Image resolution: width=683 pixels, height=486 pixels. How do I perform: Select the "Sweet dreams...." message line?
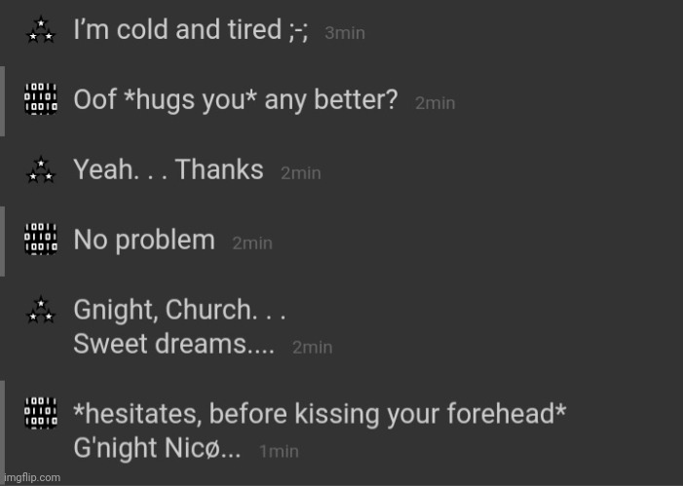click(174, 346)
